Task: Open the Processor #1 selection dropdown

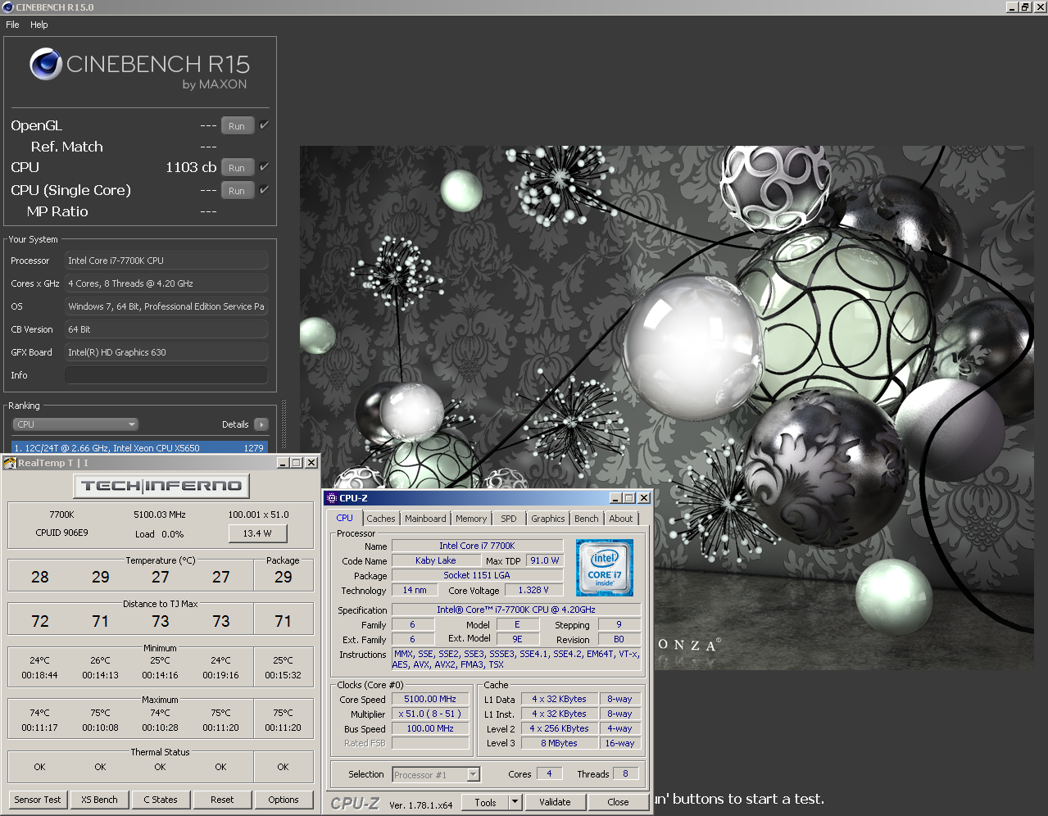Action: pos(436,774)
